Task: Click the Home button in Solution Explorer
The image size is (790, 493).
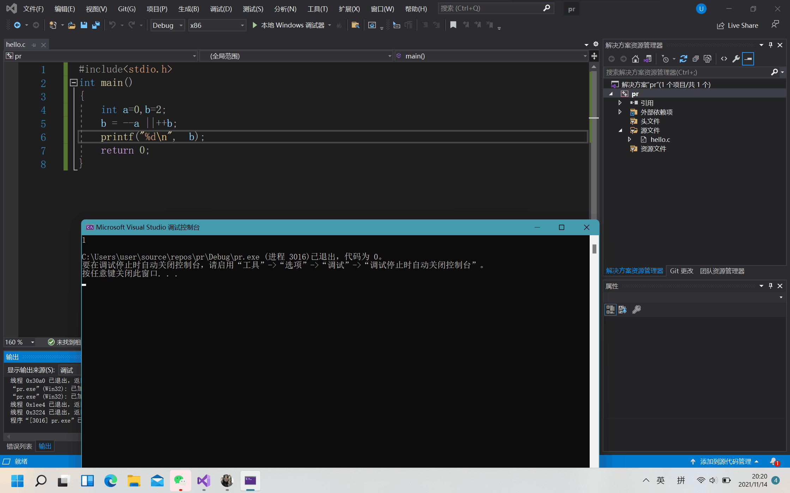Action: click(636, 58)
